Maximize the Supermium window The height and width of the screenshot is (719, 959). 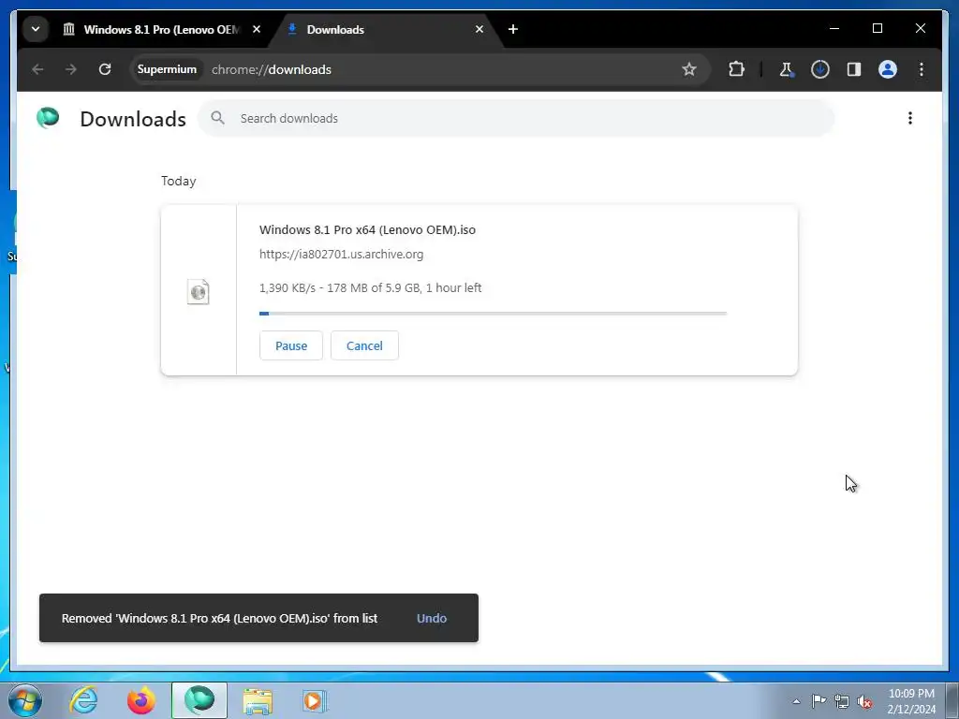877,28
